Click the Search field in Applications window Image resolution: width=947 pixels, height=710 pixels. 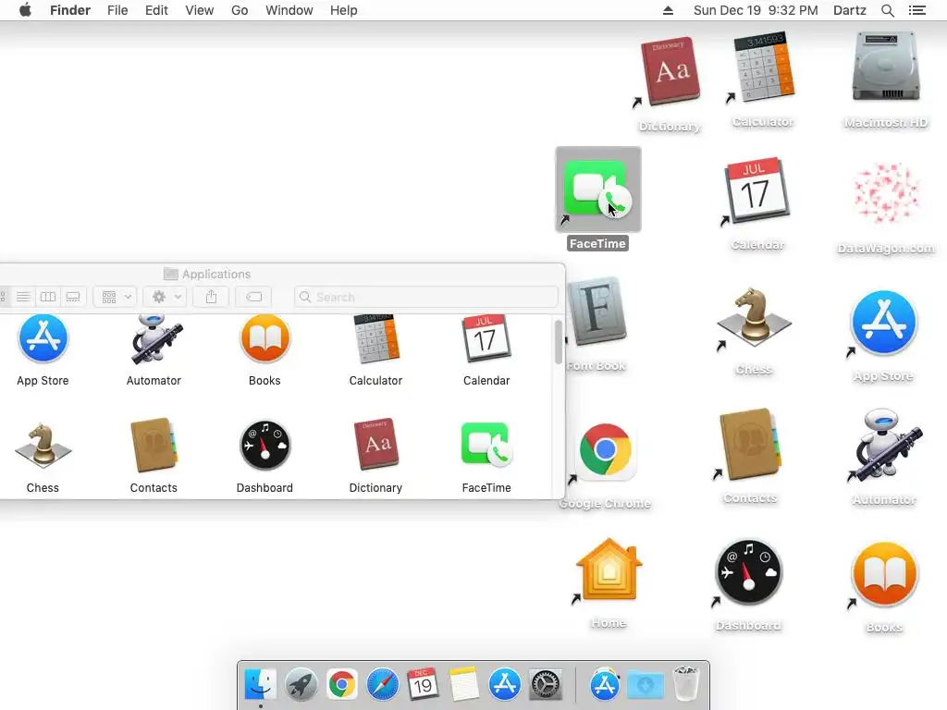(425, 297)
